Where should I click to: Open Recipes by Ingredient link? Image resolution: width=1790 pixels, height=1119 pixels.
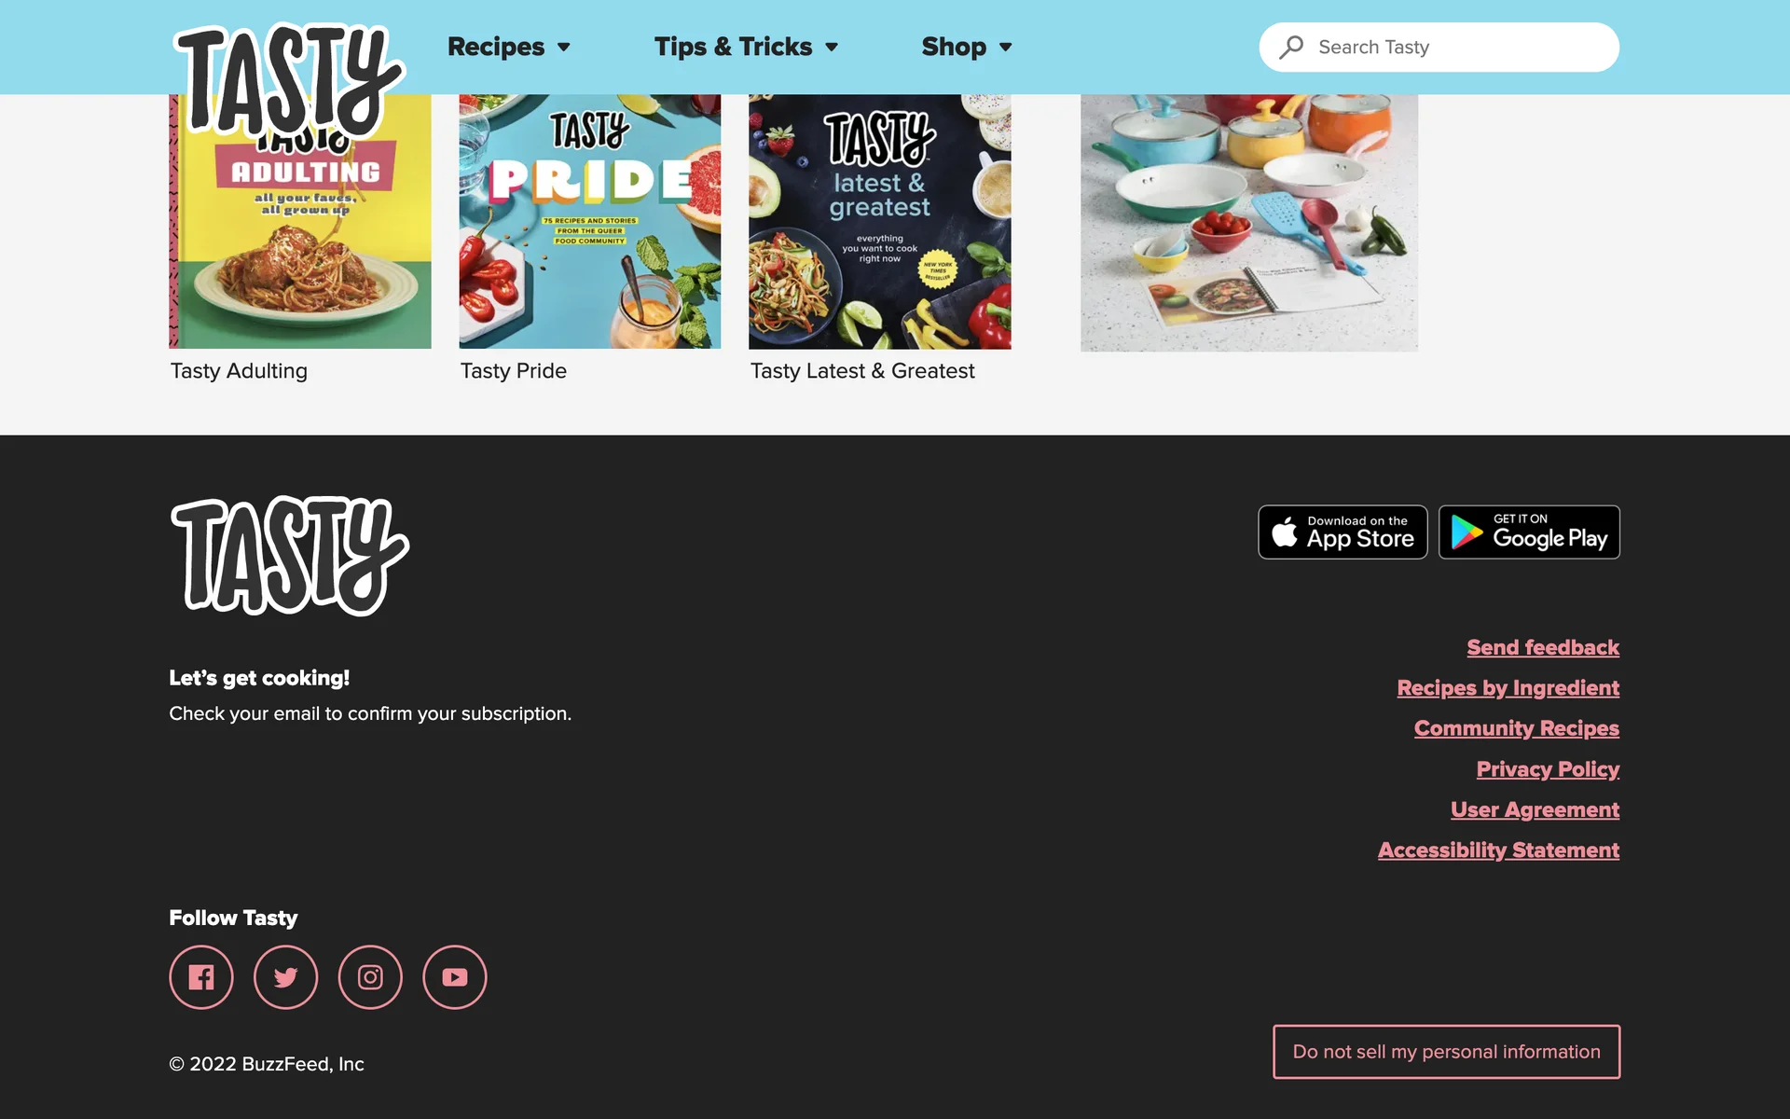point(1508,688)
